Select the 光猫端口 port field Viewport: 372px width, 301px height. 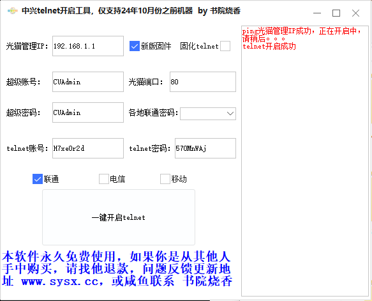coord(203,82)
